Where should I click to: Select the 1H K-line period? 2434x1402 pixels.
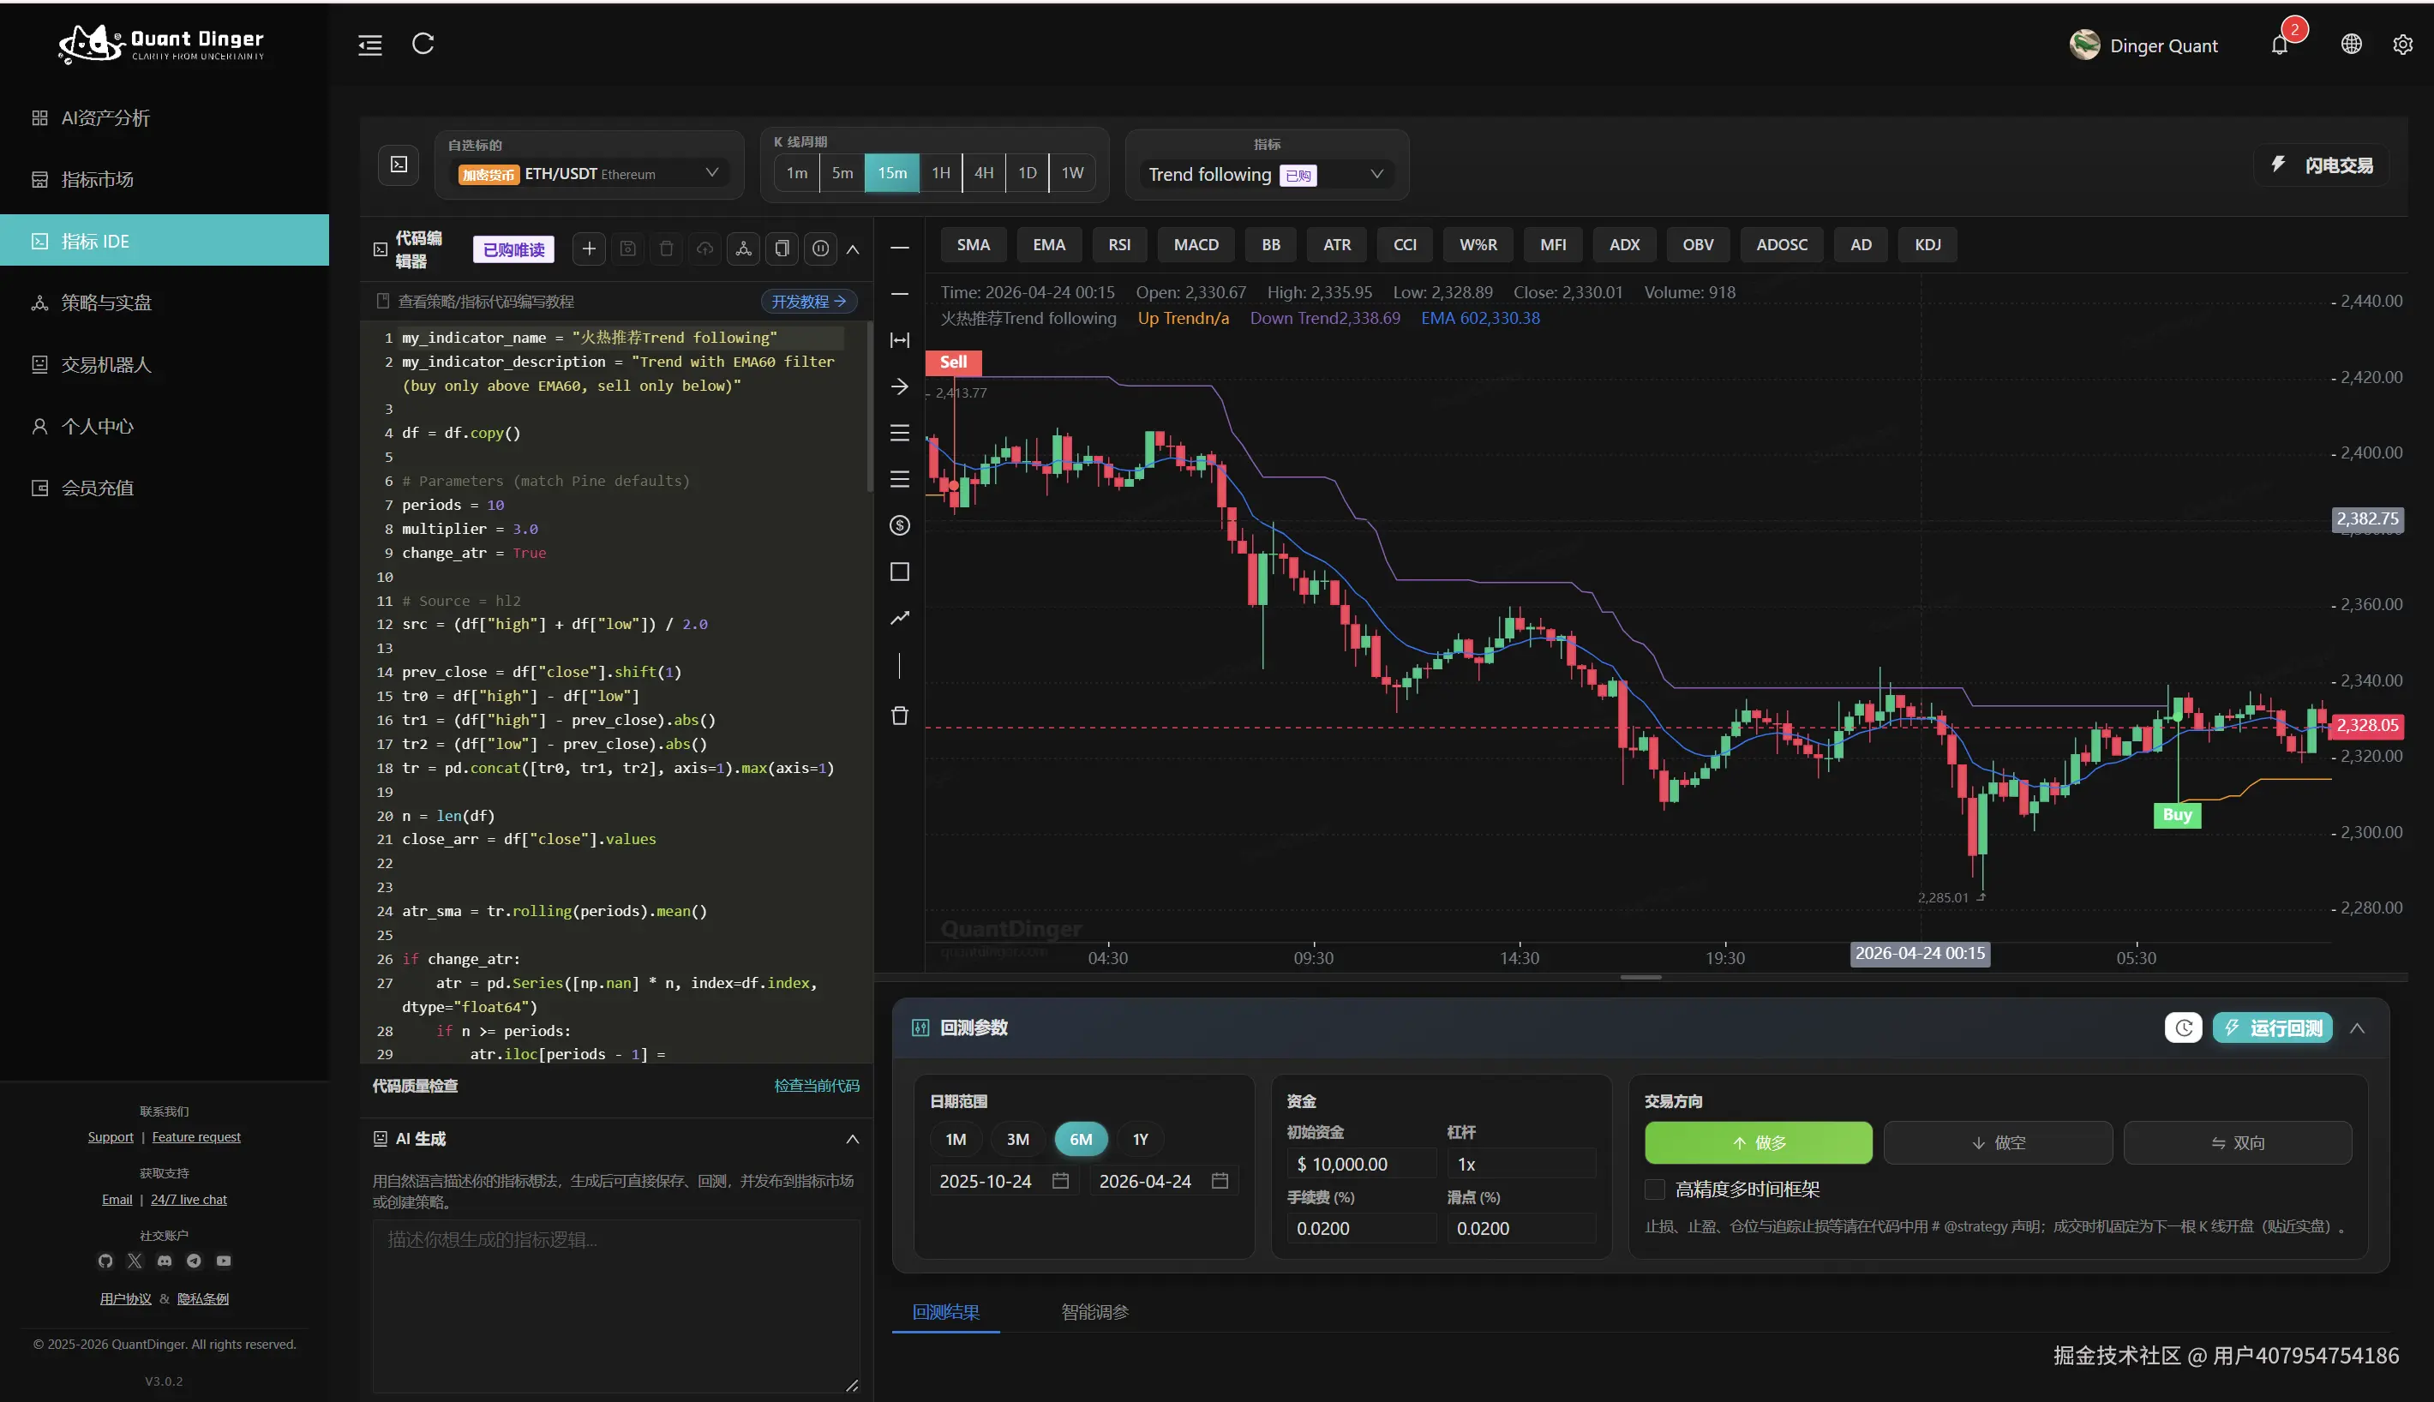(941, 173)
